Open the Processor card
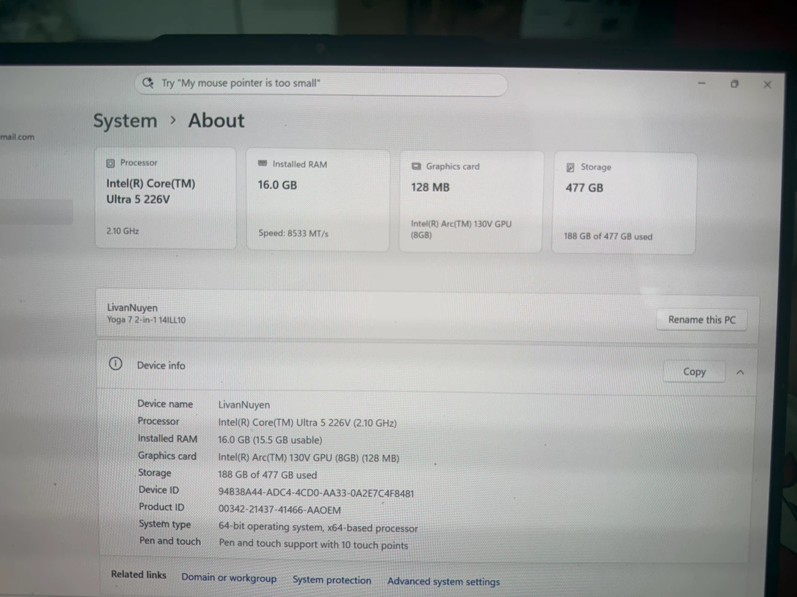 (x=166, y=198)
